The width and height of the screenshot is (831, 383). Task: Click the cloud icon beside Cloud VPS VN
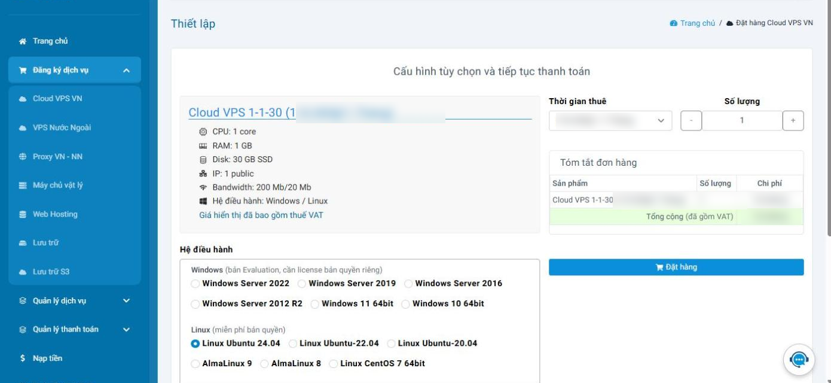(x=23, y=99)
